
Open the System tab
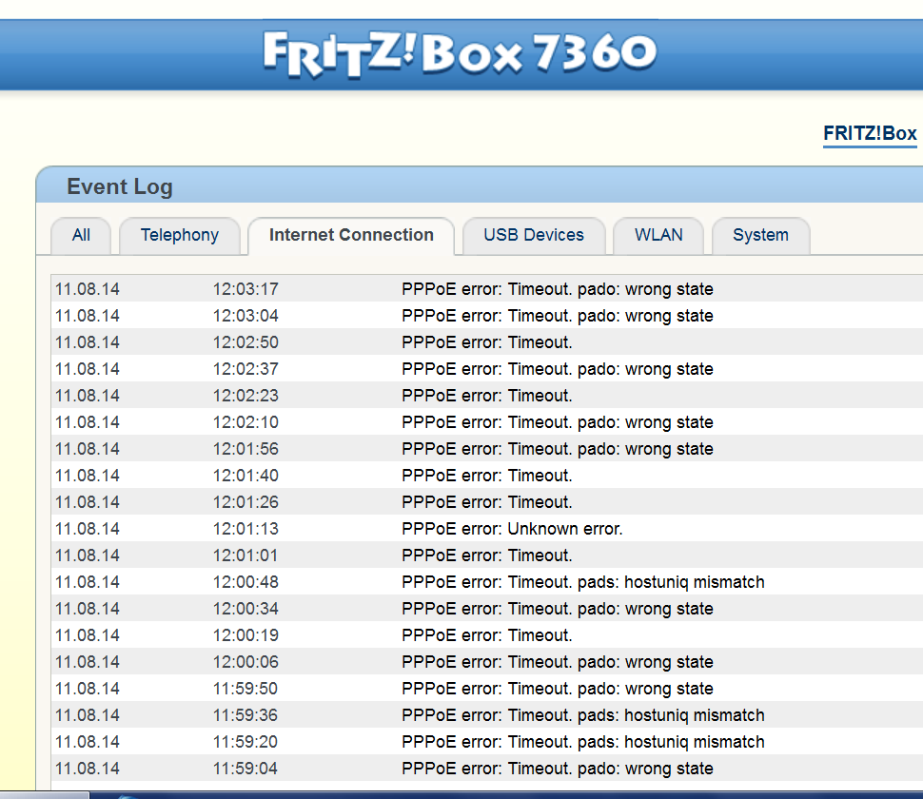[x=759, y=236]
